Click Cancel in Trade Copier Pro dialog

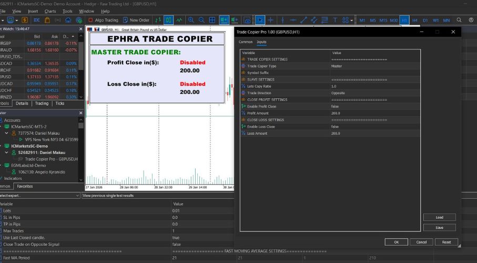(421, 242)
